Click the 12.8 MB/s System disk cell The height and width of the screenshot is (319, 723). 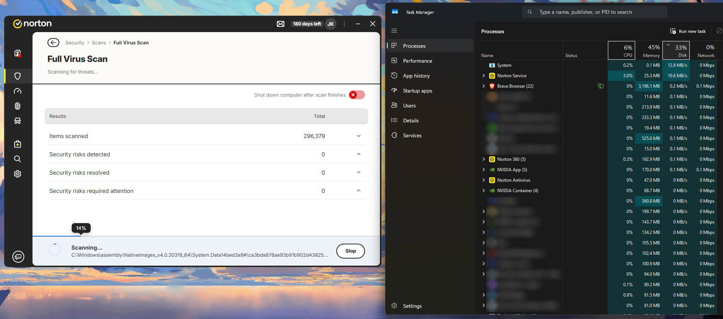coord(676,65)
